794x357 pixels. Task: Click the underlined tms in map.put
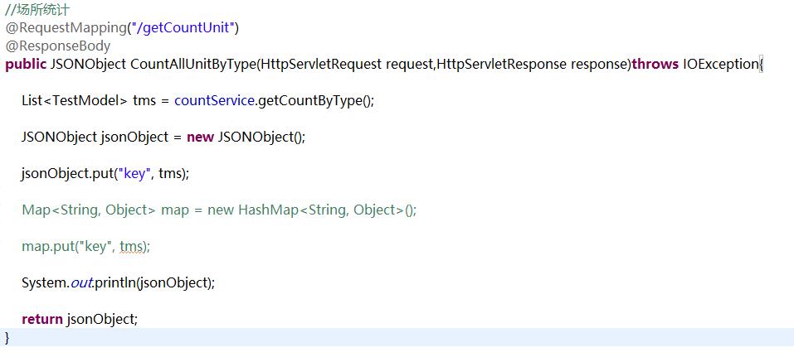click(130, 247)
